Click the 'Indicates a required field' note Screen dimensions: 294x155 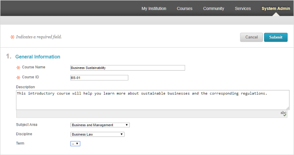click(39, 37)
